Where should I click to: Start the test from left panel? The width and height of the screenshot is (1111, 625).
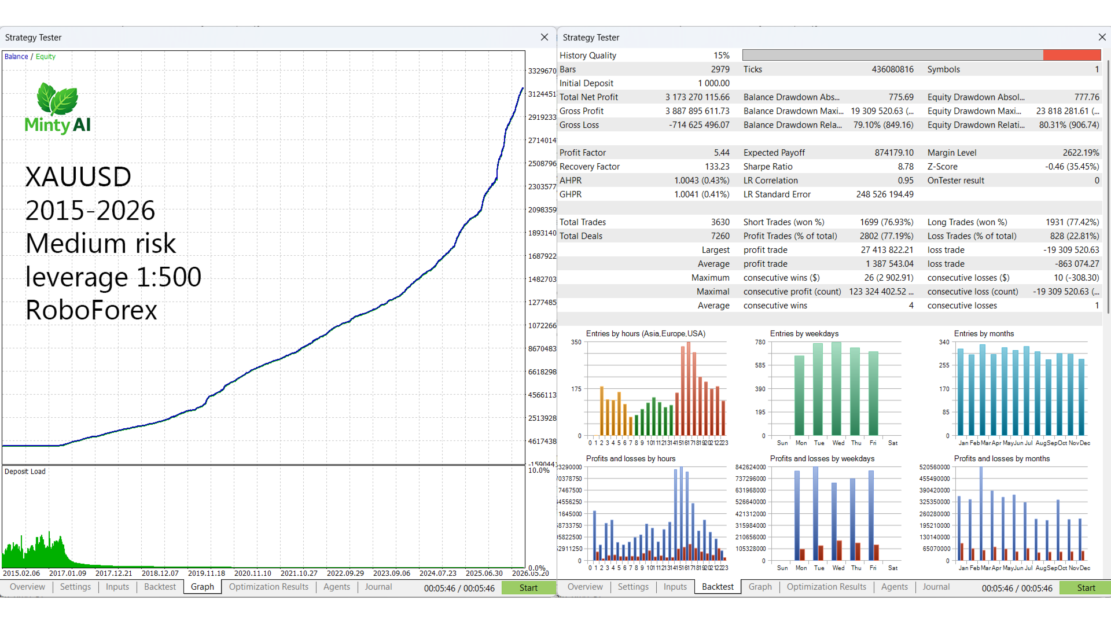(x=528, y=587)
